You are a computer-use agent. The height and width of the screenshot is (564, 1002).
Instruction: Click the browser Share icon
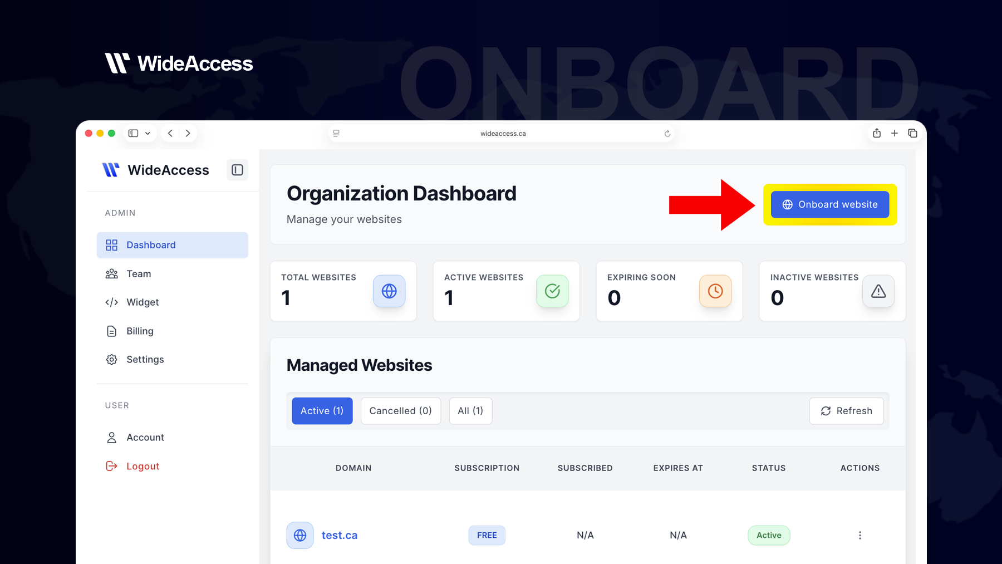click(x=877, y=133)
